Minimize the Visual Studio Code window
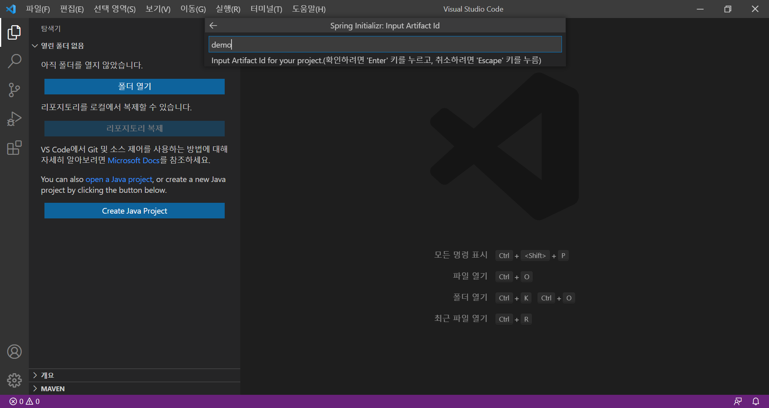 pos(700,9)
